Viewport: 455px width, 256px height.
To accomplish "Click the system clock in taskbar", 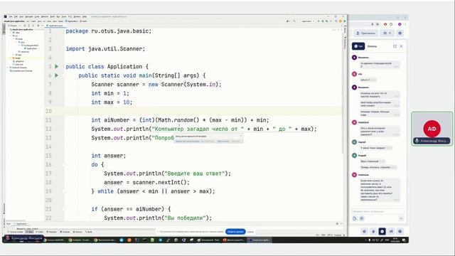I will pos(395,240).
